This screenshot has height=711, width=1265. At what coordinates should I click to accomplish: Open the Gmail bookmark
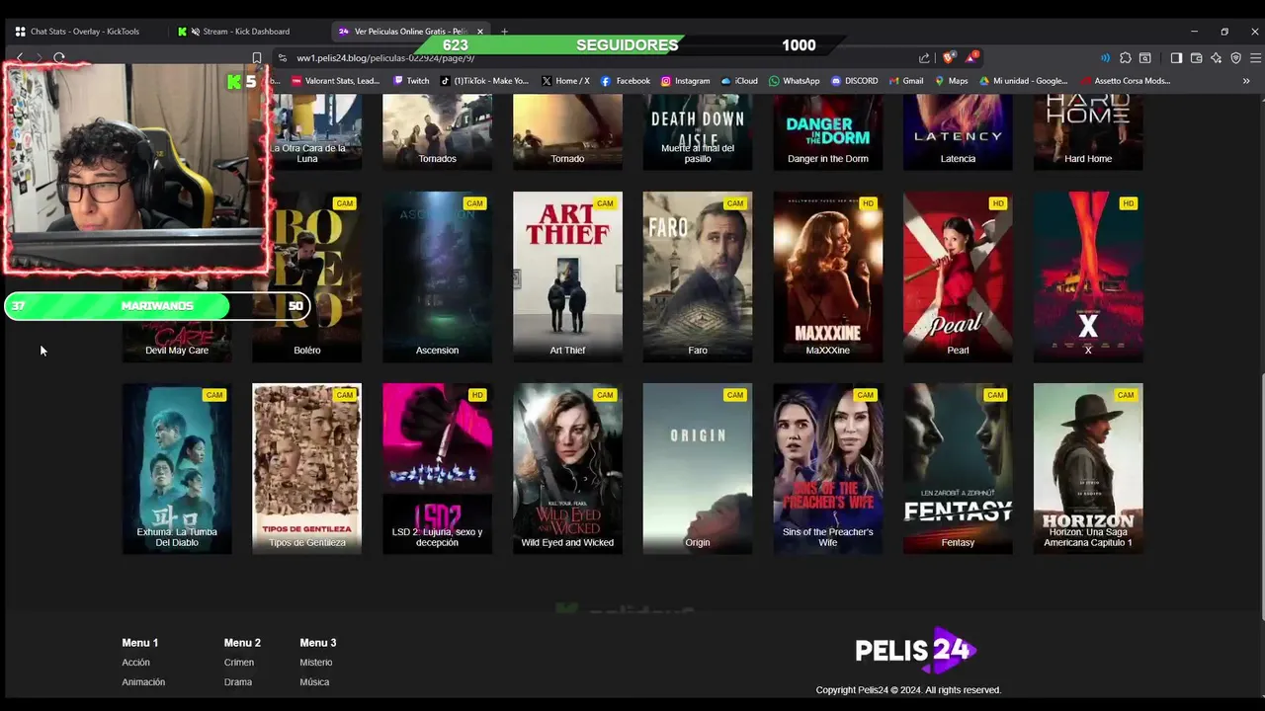tap(906, 81)
